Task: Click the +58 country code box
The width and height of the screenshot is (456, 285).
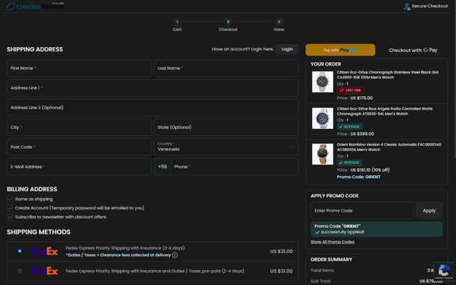Action: (162, 167)
